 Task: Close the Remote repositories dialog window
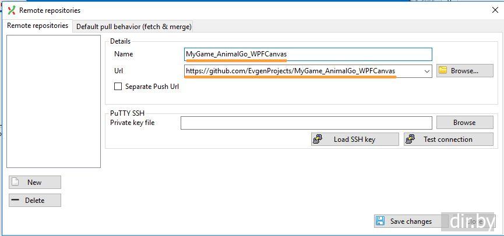click(x=495, y=10)
